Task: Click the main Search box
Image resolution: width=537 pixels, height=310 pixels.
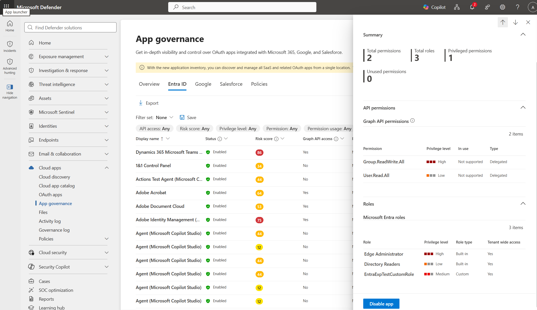Action: 242,7
